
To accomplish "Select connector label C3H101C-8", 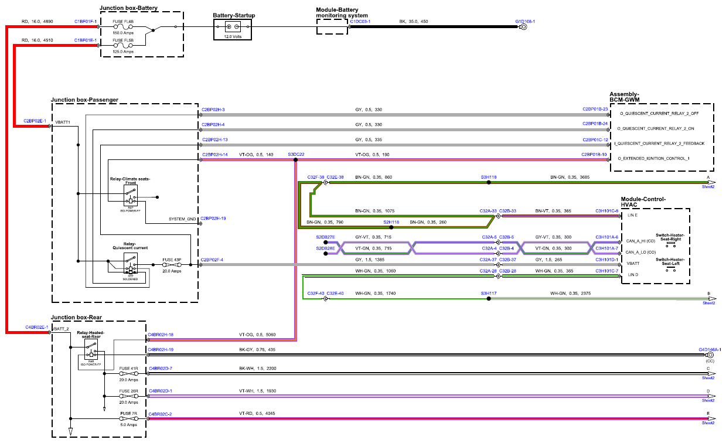I will click(607, 210).
